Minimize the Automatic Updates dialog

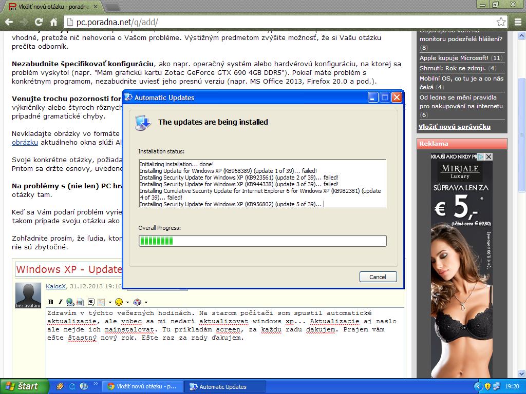(373, 97)
